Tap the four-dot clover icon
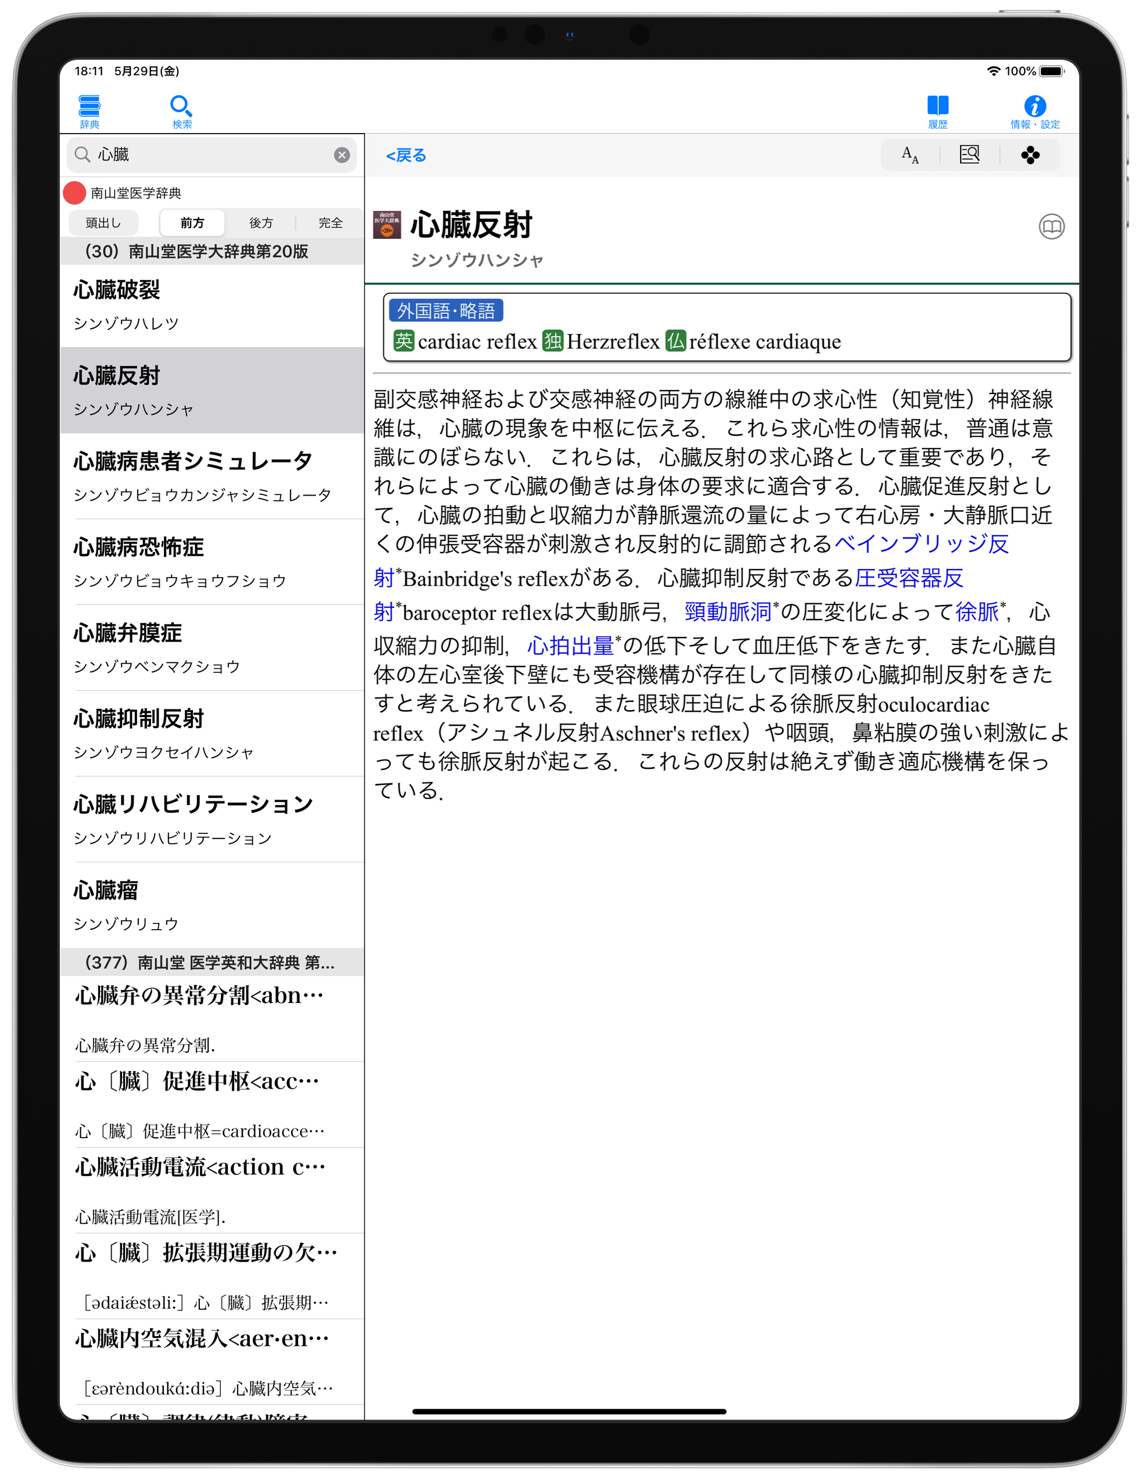The width and height of the screenshot is (1139, 1480). (1029, 155)
